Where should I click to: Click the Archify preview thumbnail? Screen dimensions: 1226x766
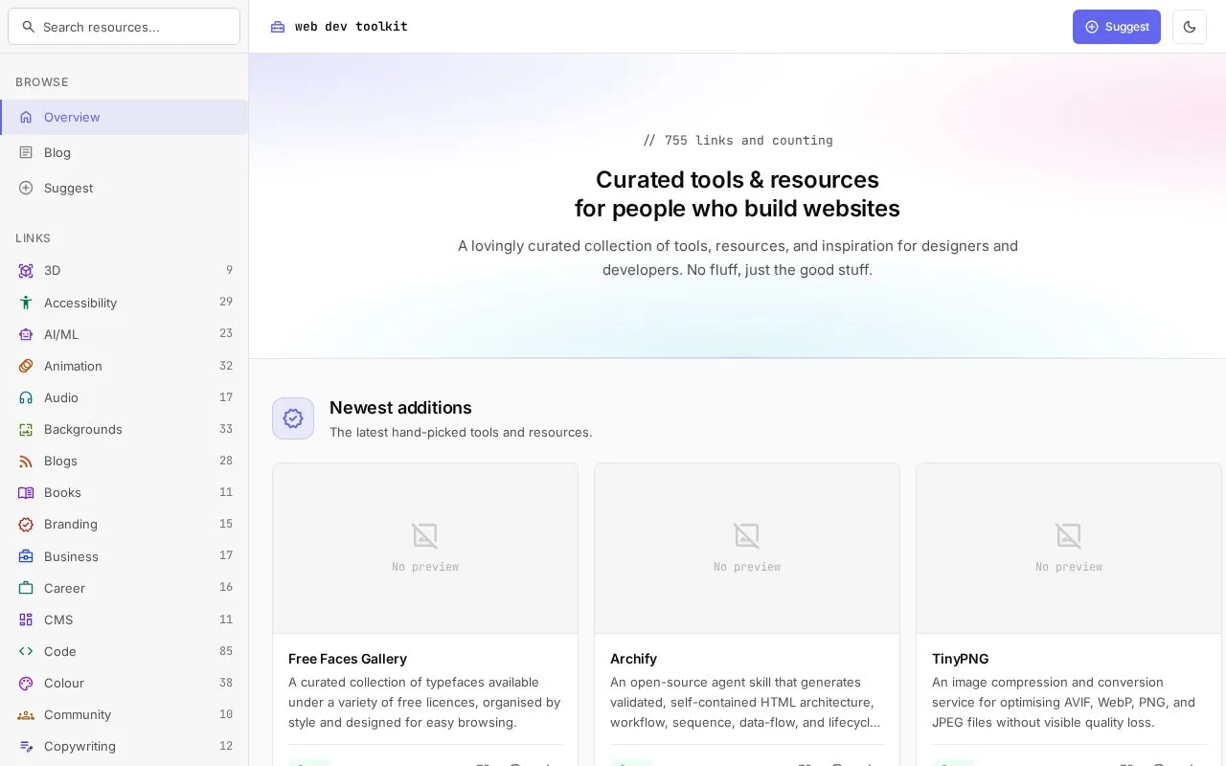747,549
